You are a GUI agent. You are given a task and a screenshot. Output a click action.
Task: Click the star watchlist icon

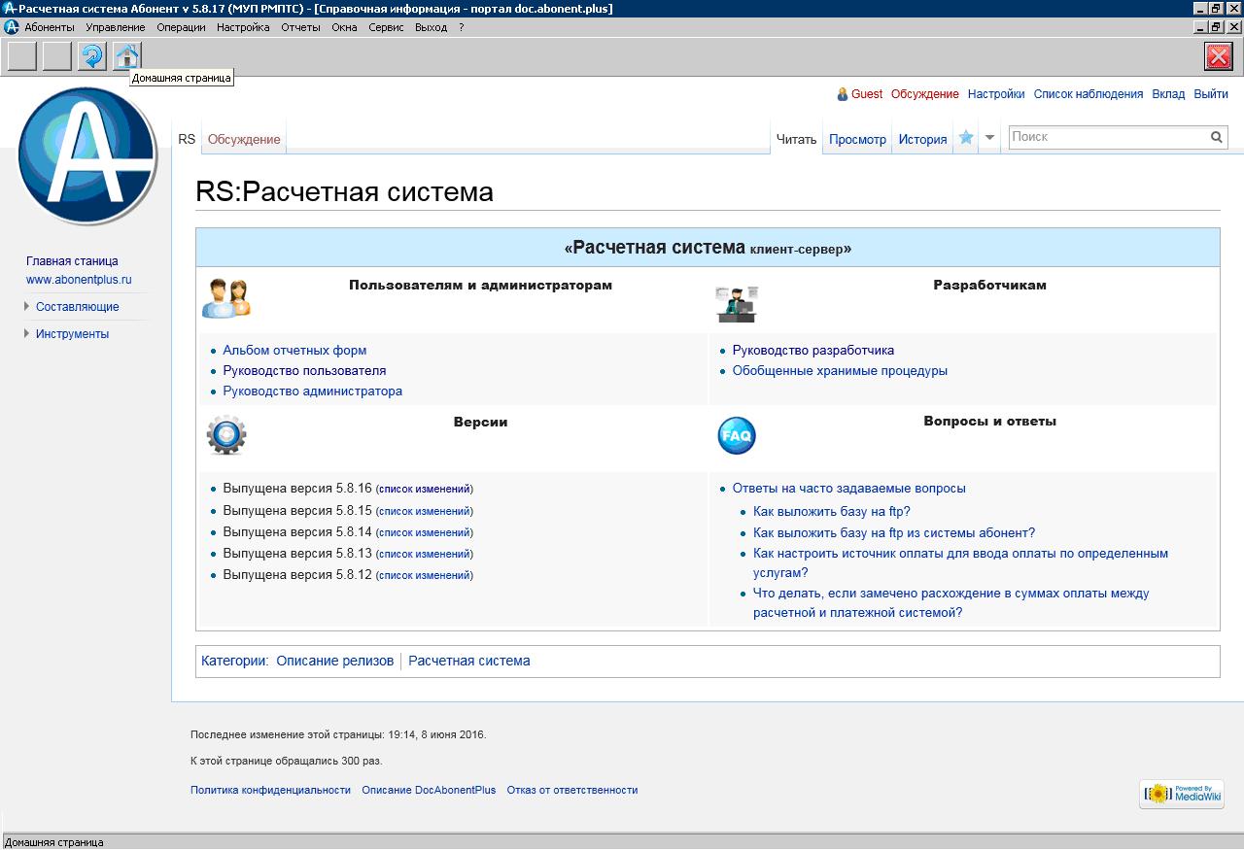pos(966,138)
